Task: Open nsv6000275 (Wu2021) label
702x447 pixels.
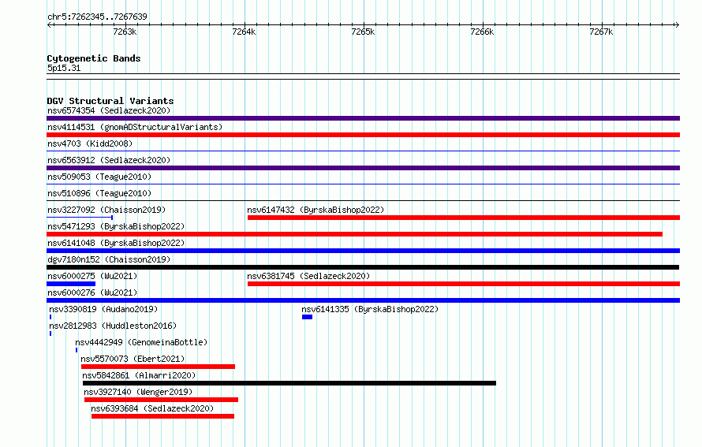Action: (x=92, y=276)
